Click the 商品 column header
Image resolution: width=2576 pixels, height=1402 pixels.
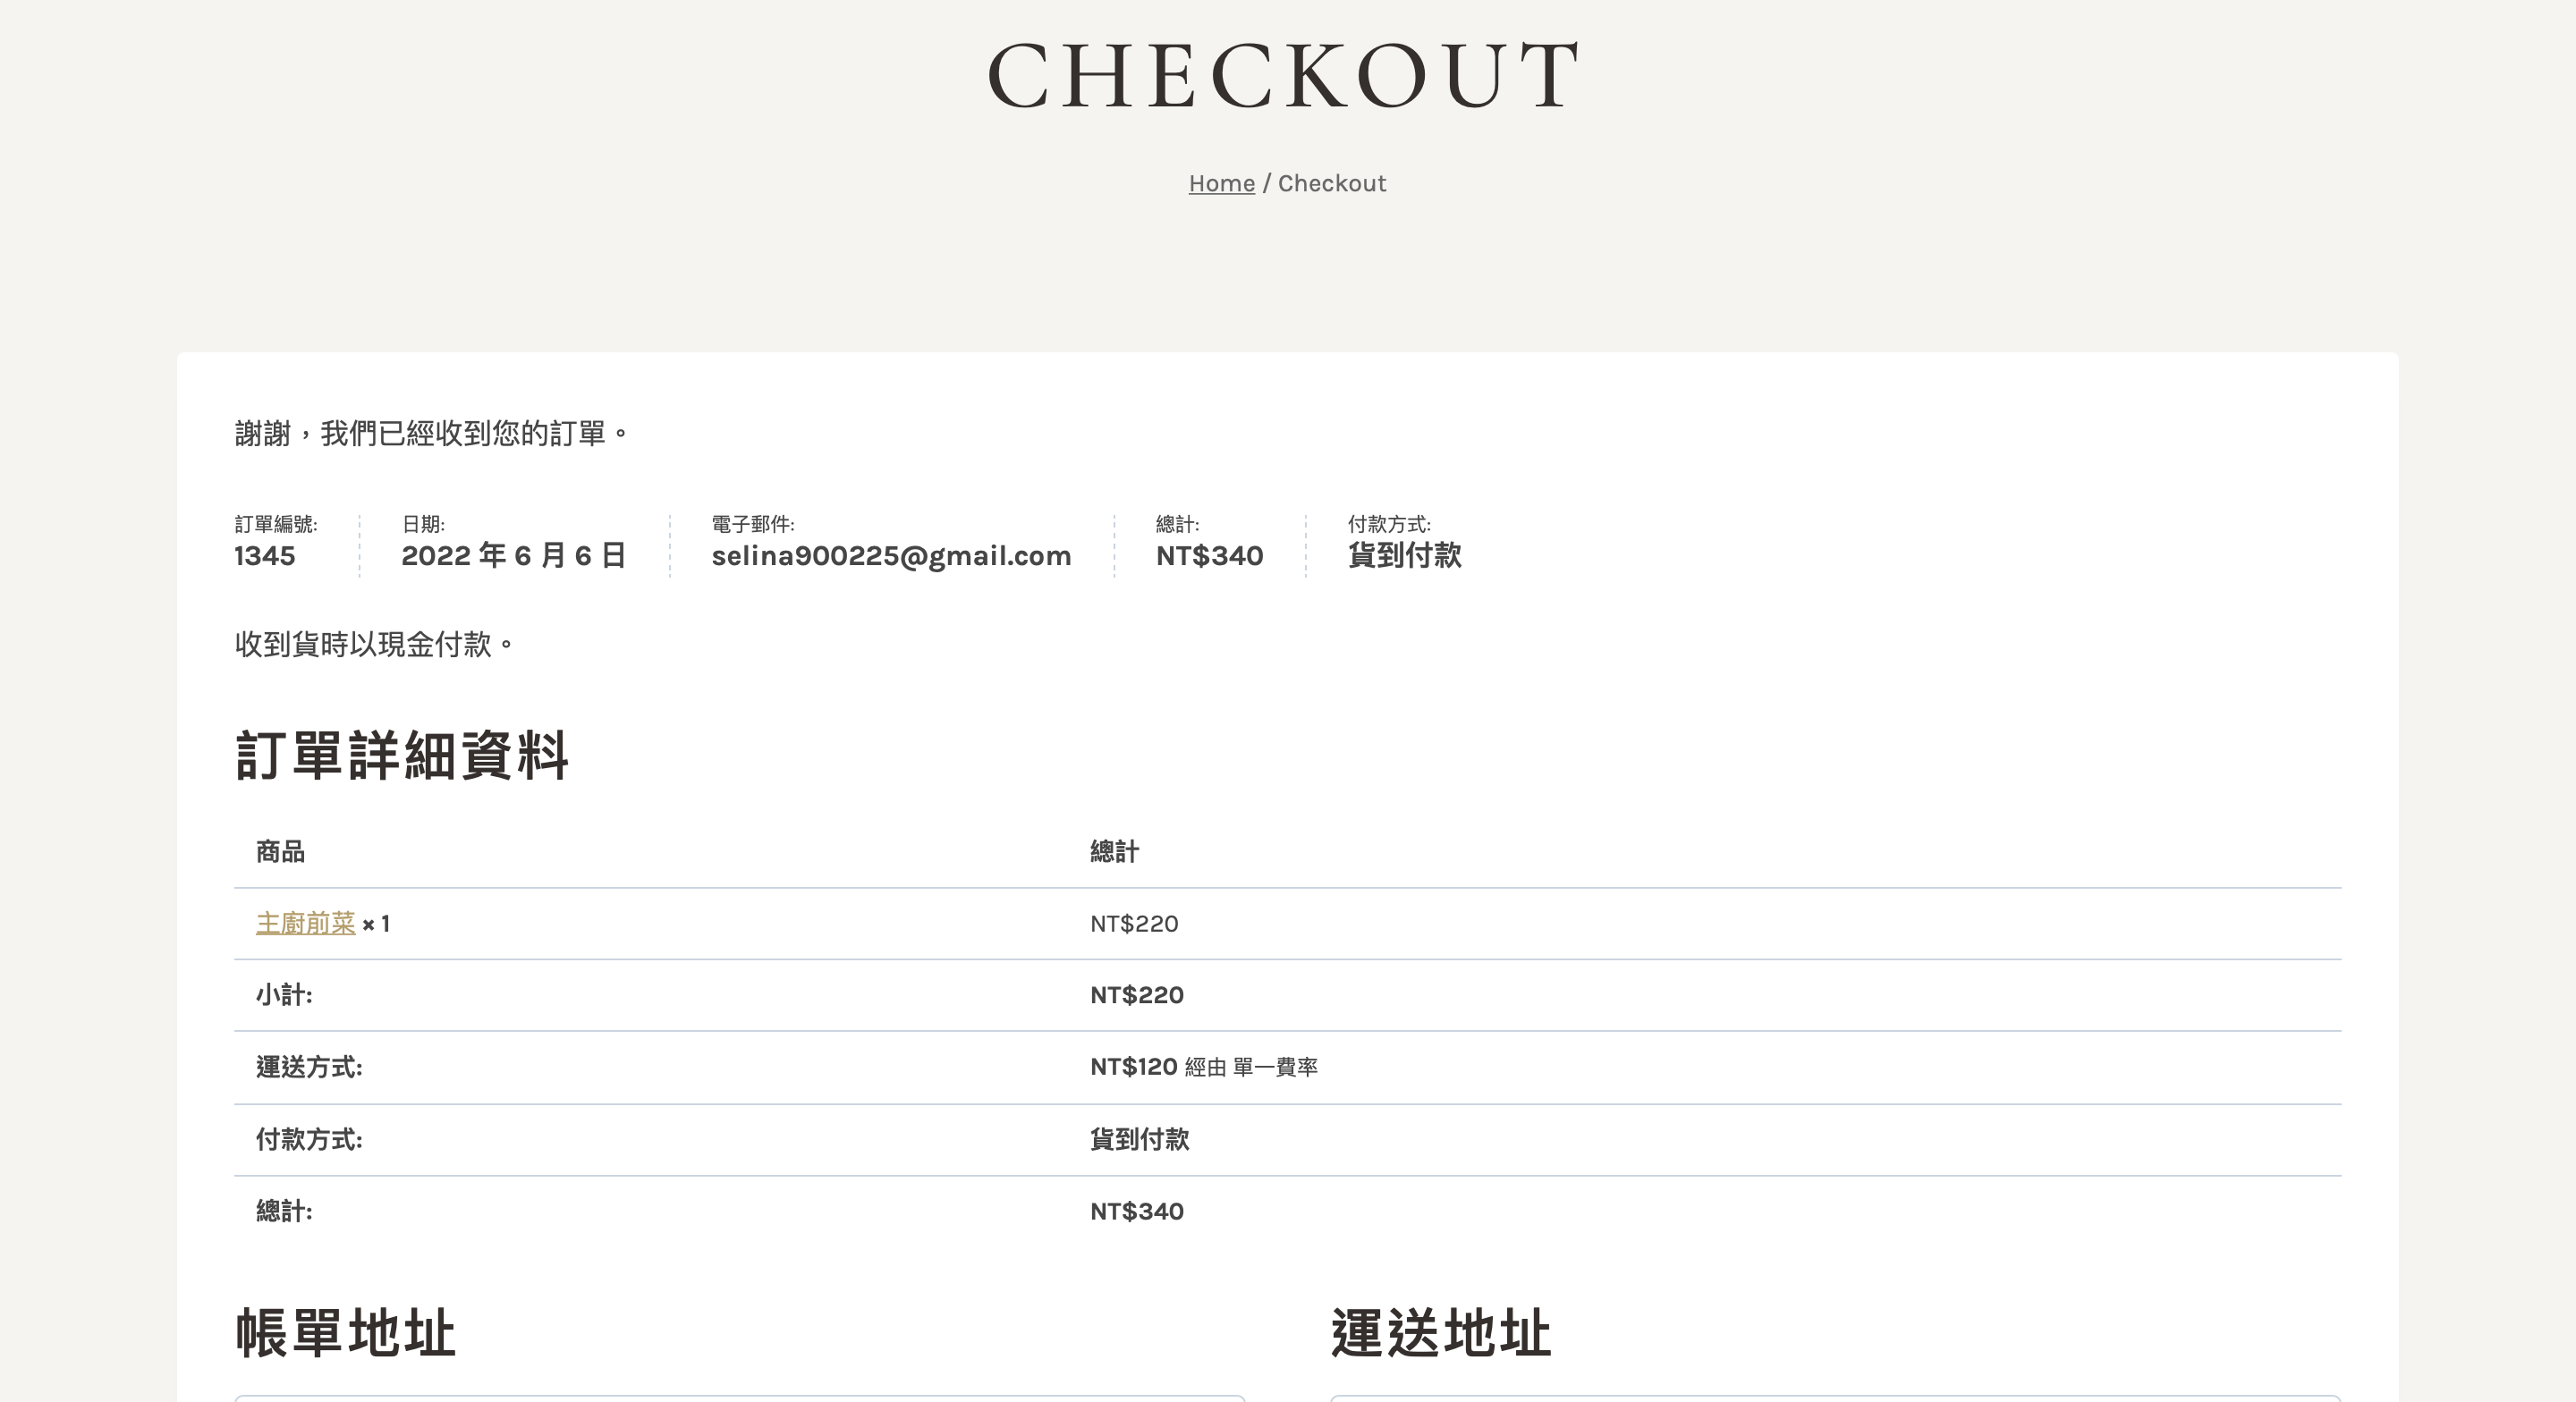pyautogui.click(x=280, y=852)
